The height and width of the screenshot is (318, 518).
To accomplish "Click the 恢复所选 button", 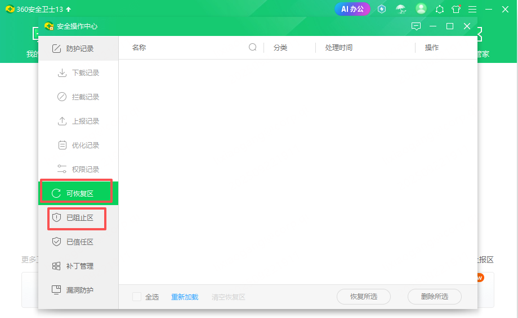I will coord(363,297).
